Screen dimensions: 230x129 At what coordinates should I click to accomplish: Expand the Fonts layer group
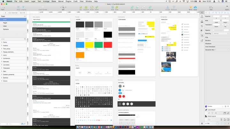pos(2,42)
